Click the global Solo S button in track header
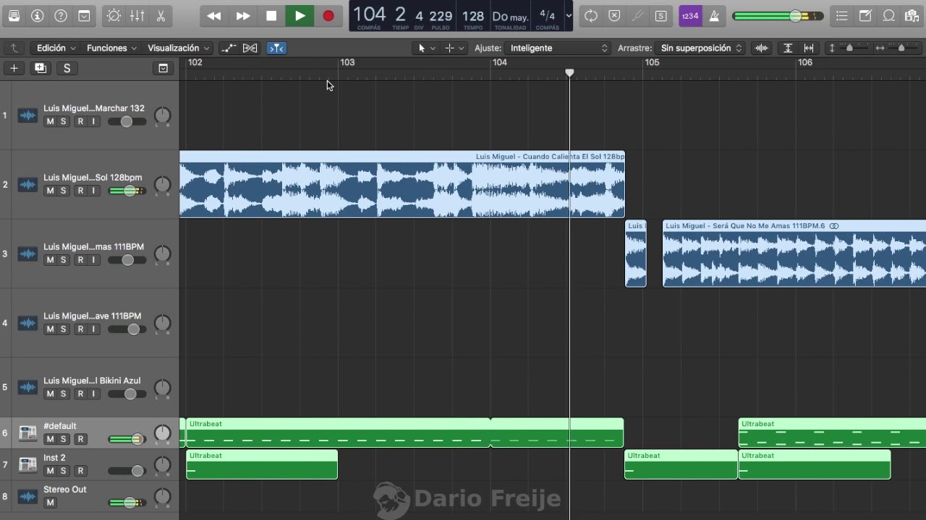Image resolution: width=926 pixels, height=520 pixels. pos(67,69)
